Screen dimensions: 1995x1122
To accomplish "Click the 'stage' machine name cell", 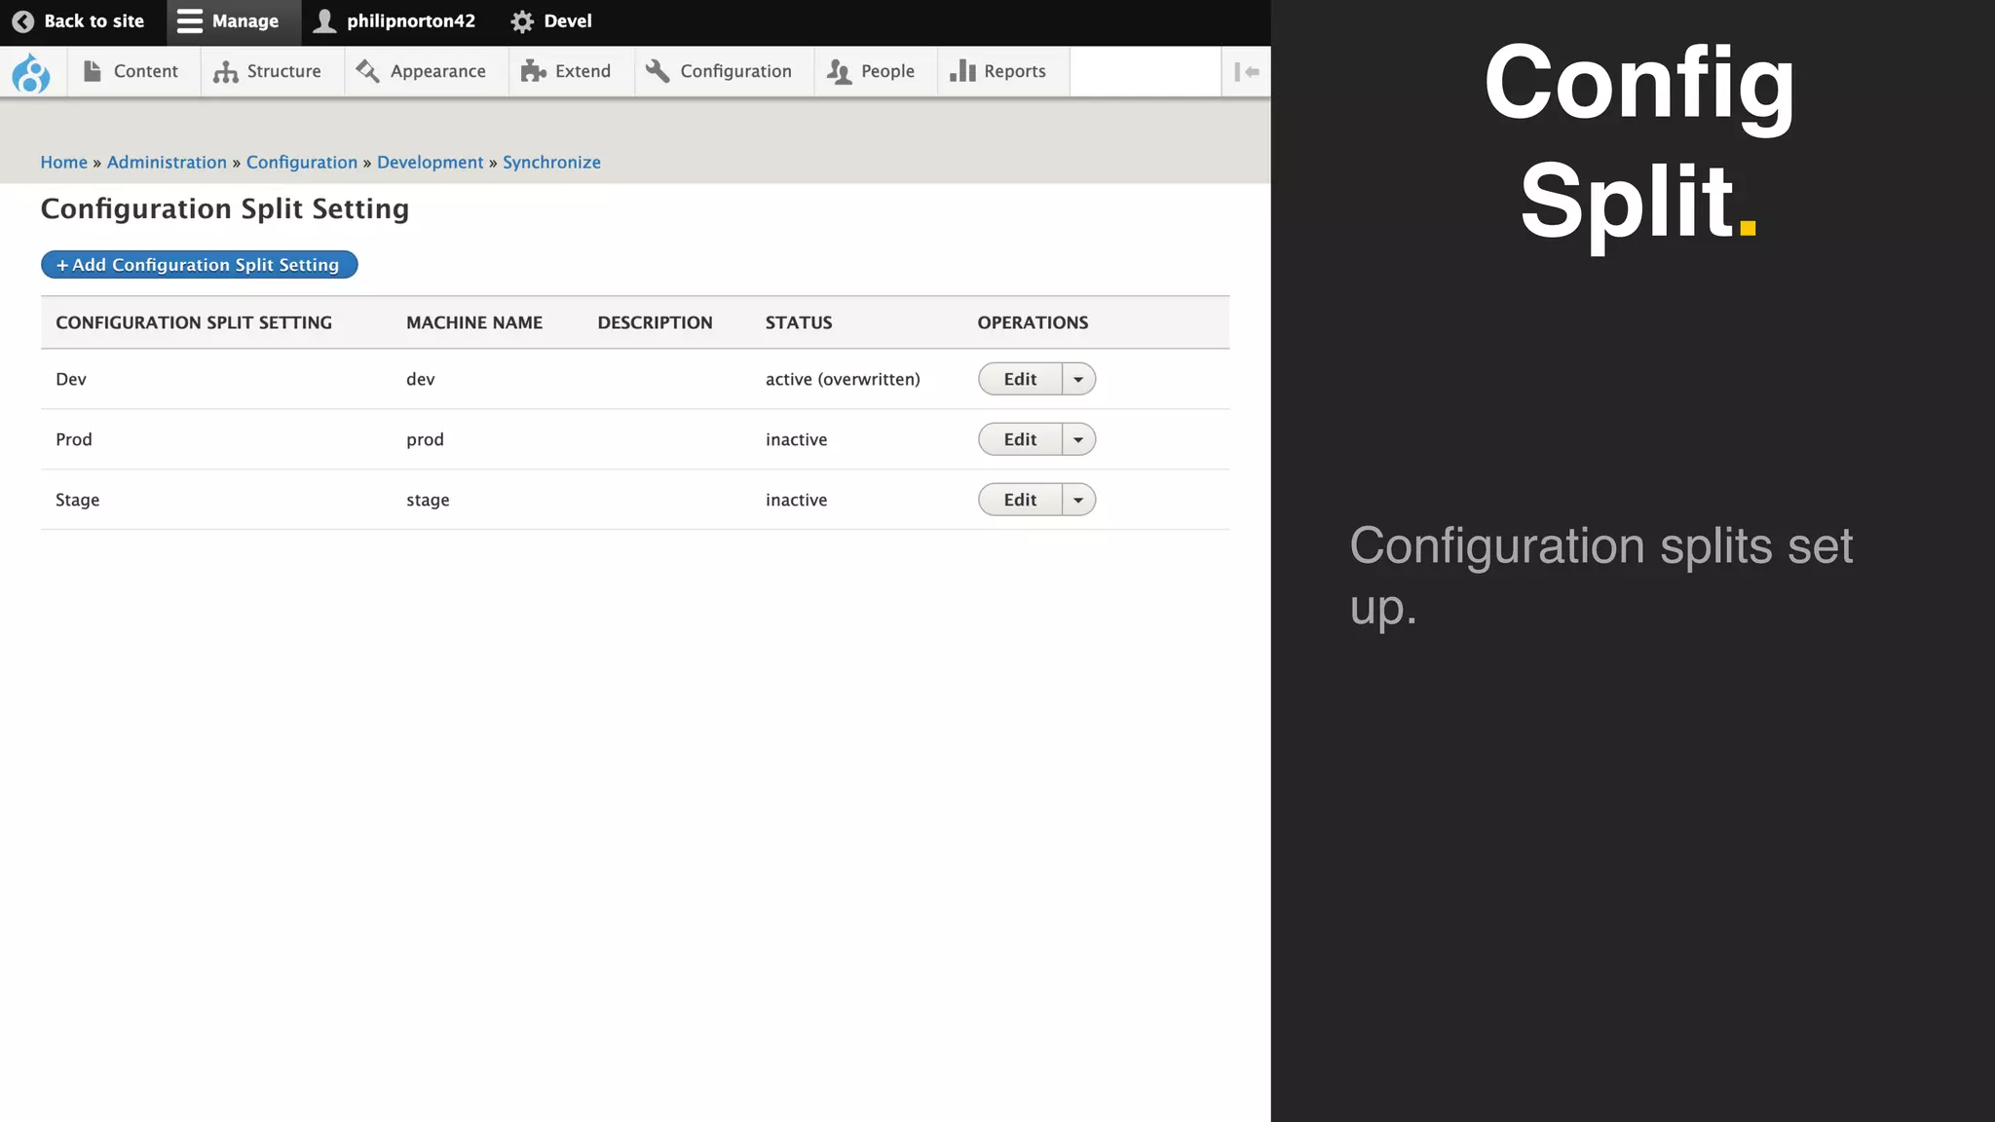I will click(x=428, y=500).
